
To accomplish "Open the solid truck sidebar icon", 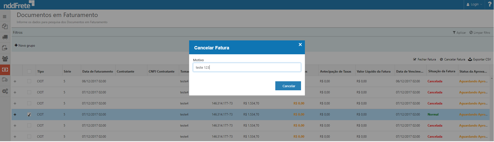I will coord(5,37).
